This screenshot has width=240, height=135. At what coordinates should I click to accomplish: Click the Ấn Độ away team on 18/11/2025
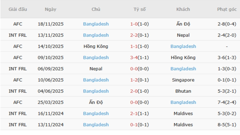point(183,24)
